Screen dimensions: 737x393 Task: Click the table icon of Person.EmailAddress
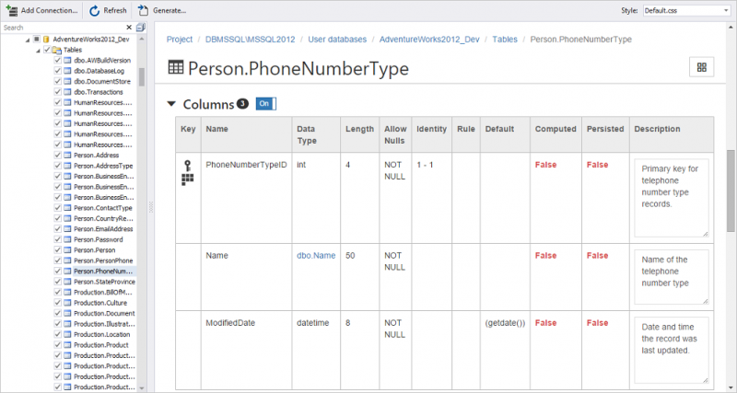point(67,228)
